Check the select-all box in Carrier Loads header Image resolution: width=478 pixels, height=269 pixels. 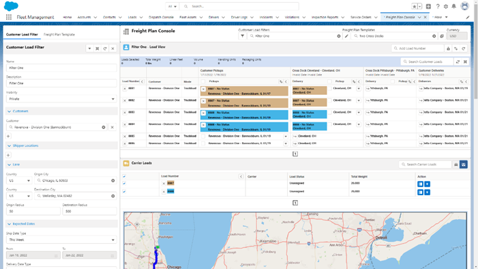(x=124, y=176)
